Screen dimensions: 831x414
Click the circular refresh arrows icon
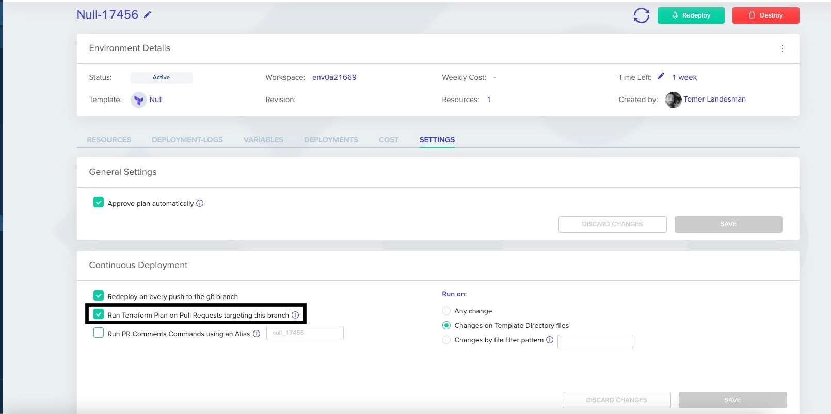point(641,15)
